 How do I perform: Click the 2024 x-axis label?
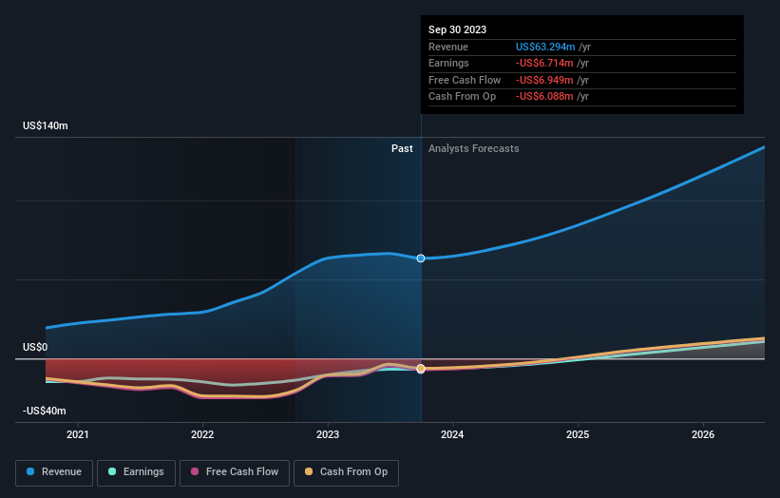click(452, 435)
